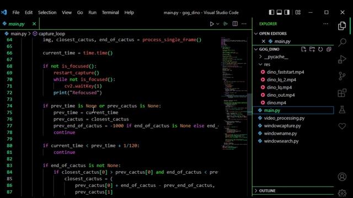Close the main.py editor tab

click(34, 24)
